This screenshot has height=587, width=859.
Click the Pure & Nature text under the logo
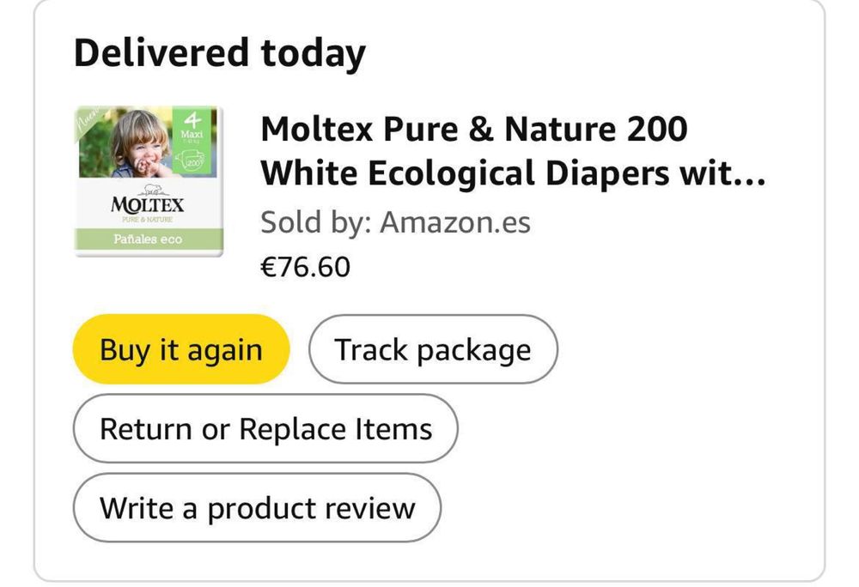pos(148,221)
